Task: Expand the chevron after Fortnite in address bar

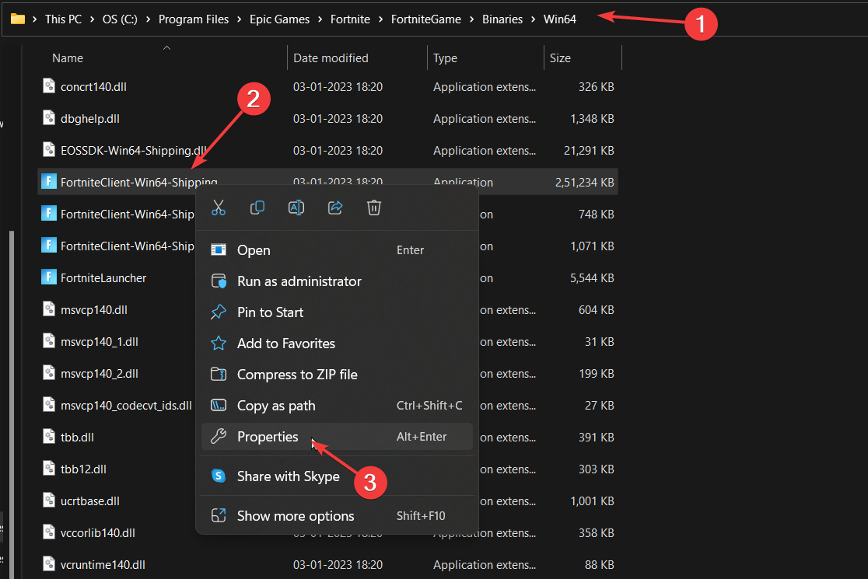Action: [381, 19]
